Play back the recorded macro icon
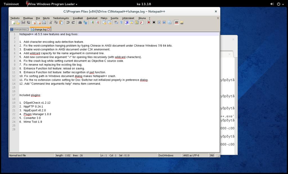288x174 pixels. tap(159, 23)
